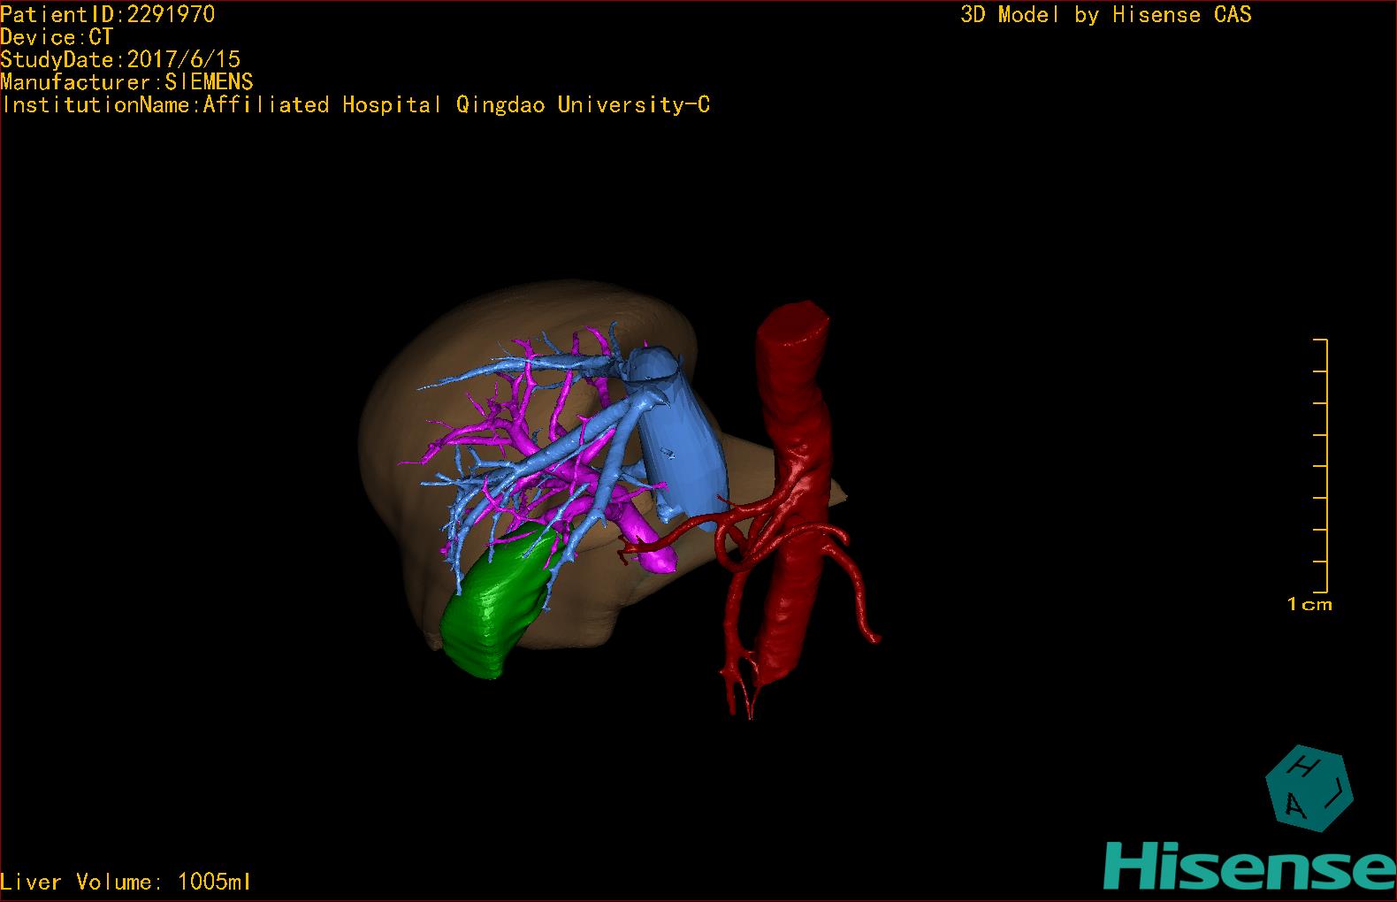Click the 1cm scale label
The height and width of the screenshot is (902, 1397).
pos(1309,605)
